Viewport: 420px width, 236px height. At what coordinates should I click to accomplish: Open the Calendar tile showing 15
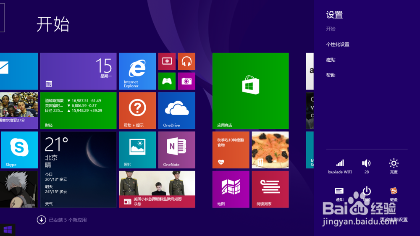78,71
